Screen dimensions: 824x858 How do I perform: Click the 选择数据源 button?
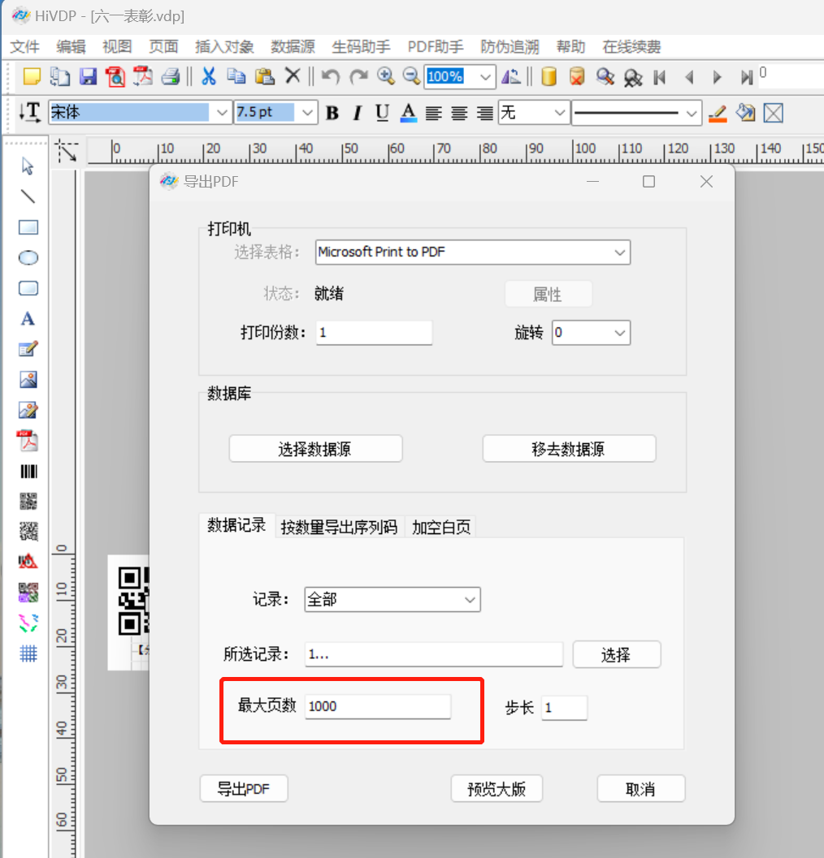point(315,449)
